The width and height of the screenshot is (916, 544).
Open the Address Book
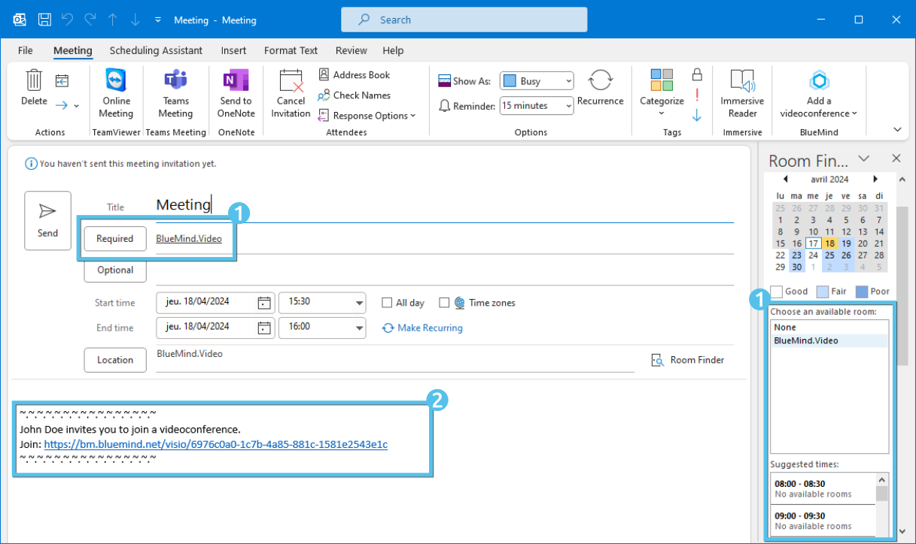click(354, 75)
